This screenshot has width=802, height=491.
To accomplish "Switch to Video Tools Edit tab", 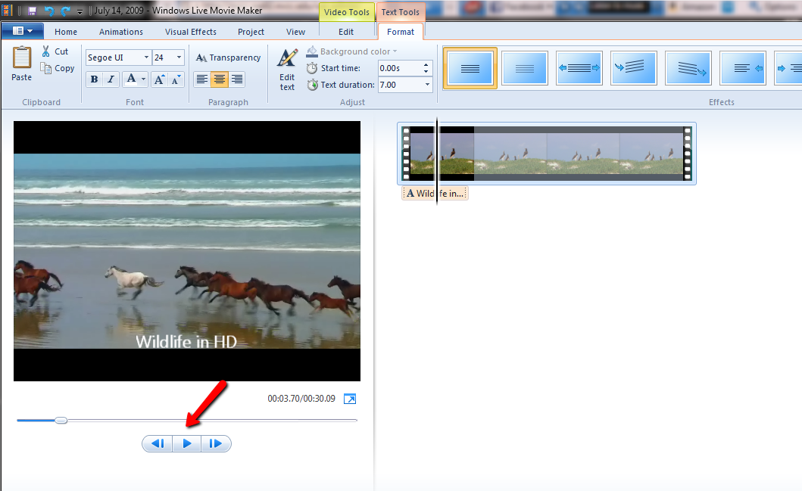I will point(346,32).
